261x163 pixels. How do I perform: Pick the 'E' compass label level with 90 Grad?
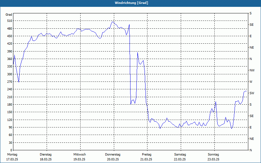251,127
